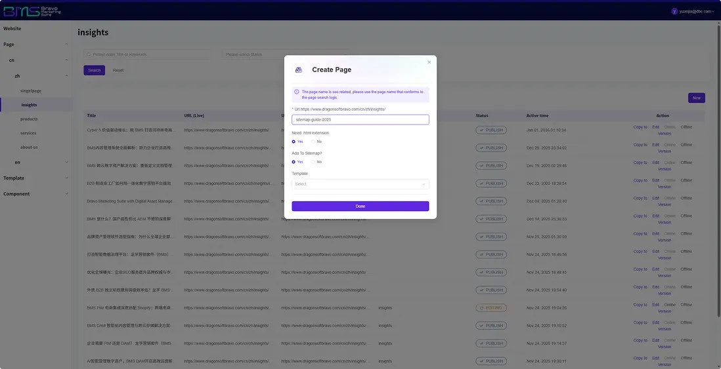
Task: Click PUBLISH badge in the Jan 01, 2026 row
Action: (491, 130)
